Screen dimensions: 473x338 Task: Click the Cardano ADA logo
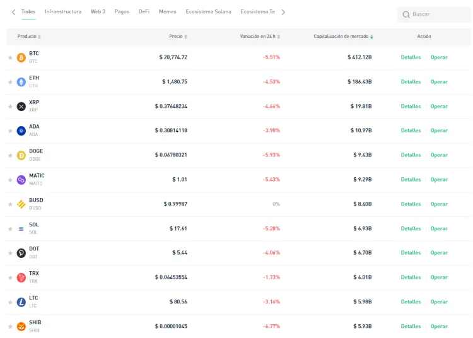pos(21,131)
